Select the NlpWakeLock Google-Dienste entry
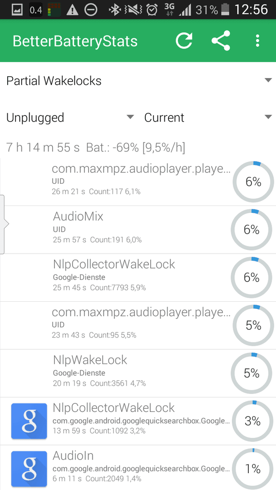The width and height of the screenshot is (276, 490). click(x=138, y=373)
